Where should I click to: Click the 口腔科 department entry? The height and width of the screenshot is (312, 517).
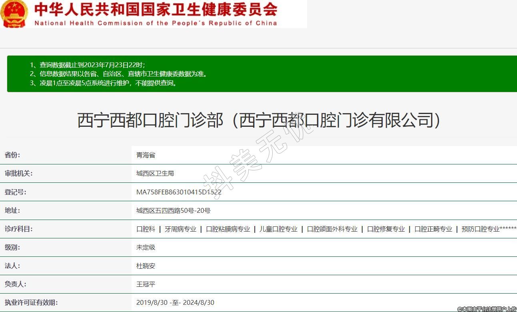click(146, 229)
